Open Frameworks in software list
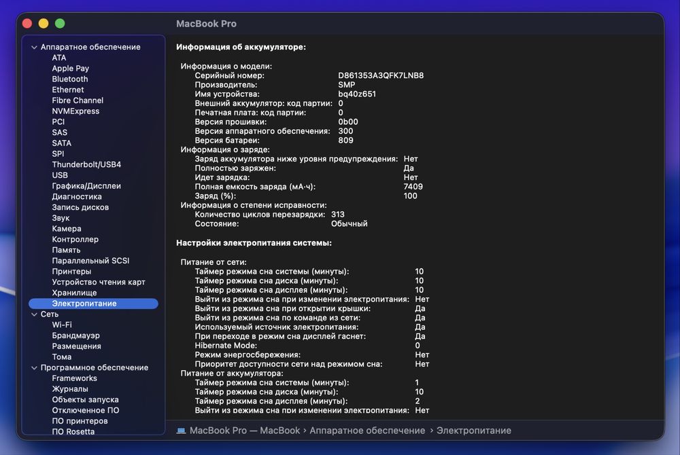 75,378
